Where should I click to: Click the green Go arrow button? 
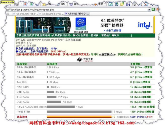tap(153, 9)
